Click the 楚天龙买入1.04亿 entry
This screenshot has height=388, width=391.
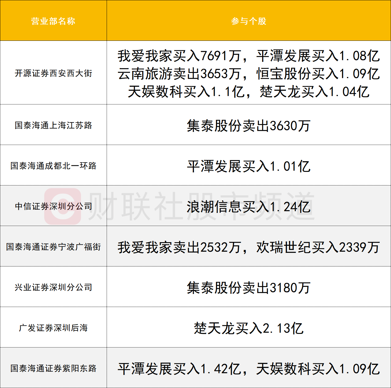[x=314, y=92]
